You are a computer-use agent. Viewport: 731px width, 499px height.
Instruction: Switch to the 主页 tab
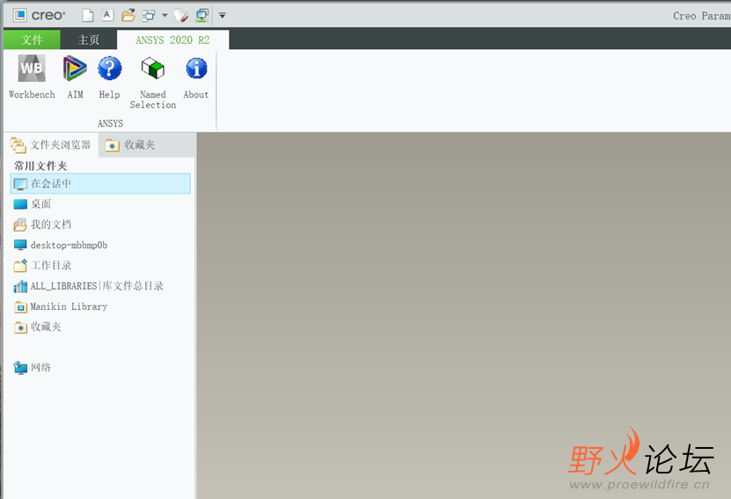tap(88, 40)
